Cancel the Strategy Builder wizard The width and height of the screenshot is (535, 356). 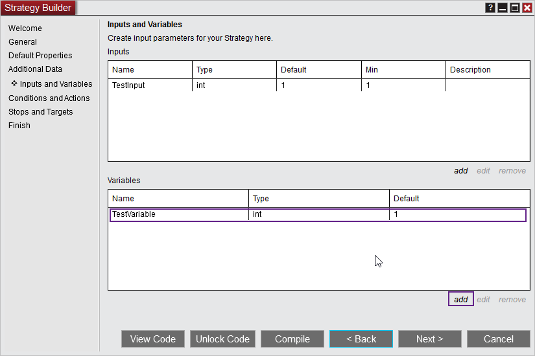[498, 339]
